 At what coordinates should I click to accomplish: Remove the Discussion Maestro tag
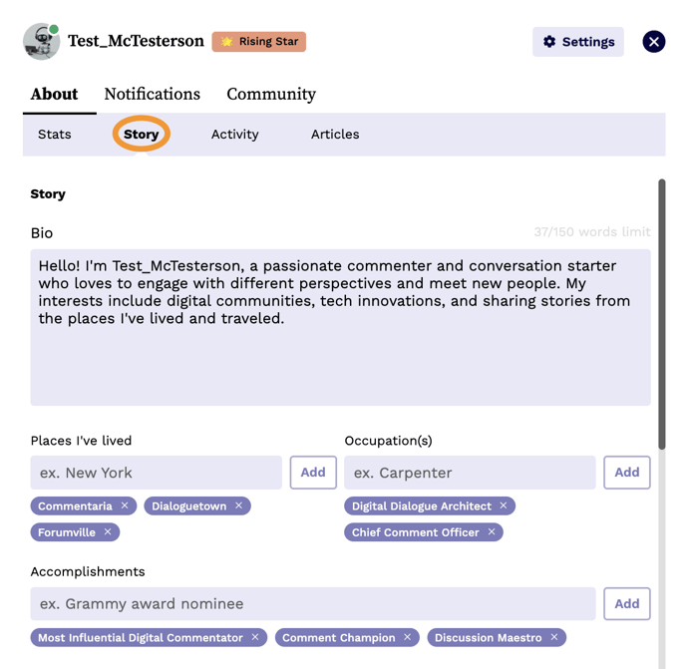pyautogui.click(x=554, y=638)
